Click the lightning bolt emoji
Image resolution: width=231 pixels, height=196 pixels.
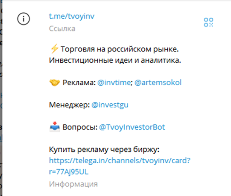[54, 49]
